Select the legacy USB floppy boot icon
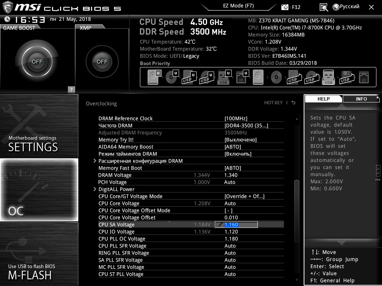382x286 pixels. (x=347, y=77)
